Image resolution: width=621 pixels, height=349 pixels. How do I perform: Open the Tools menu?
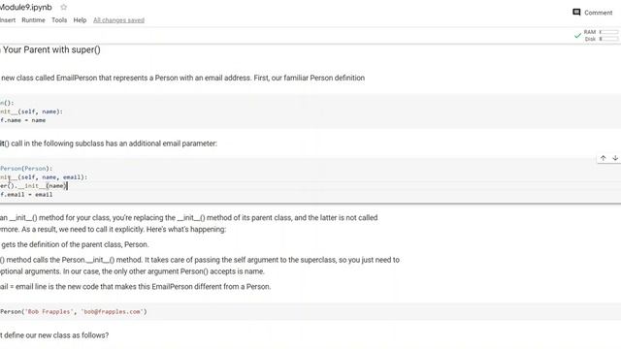(x=59, y=20)
